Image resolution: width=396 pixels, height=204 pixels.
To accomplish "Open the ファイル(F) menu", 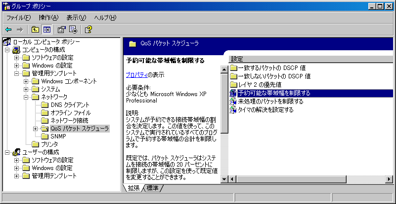I will (x=18, y=18).
